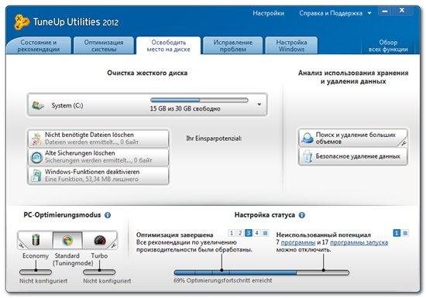Click Неиспользованный потенциал heading
The image size is (426, 298).
pos(323,235)
